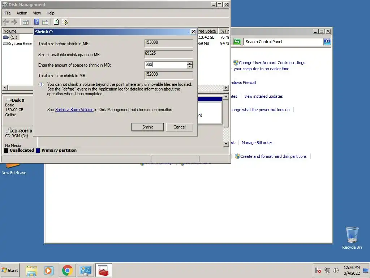
Task: Click the blue Primary partition legend swatch
Action: coord(38,150)
